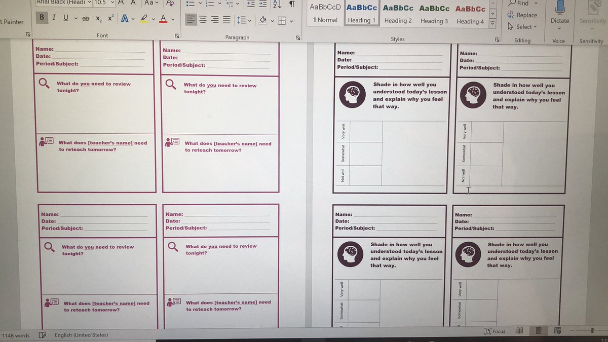This screenshot has width=608, height=342.
Task: Open Styles pane launcher
Action: click(x=497, y=40)
